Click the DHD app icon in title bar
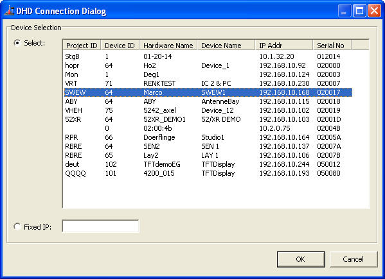385x279 pixels. coord(10,11)
